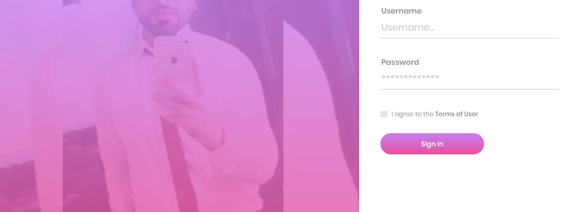Click the underline beneath the Password field
Viewport: 580px width, 212px height.
[469, 89]
